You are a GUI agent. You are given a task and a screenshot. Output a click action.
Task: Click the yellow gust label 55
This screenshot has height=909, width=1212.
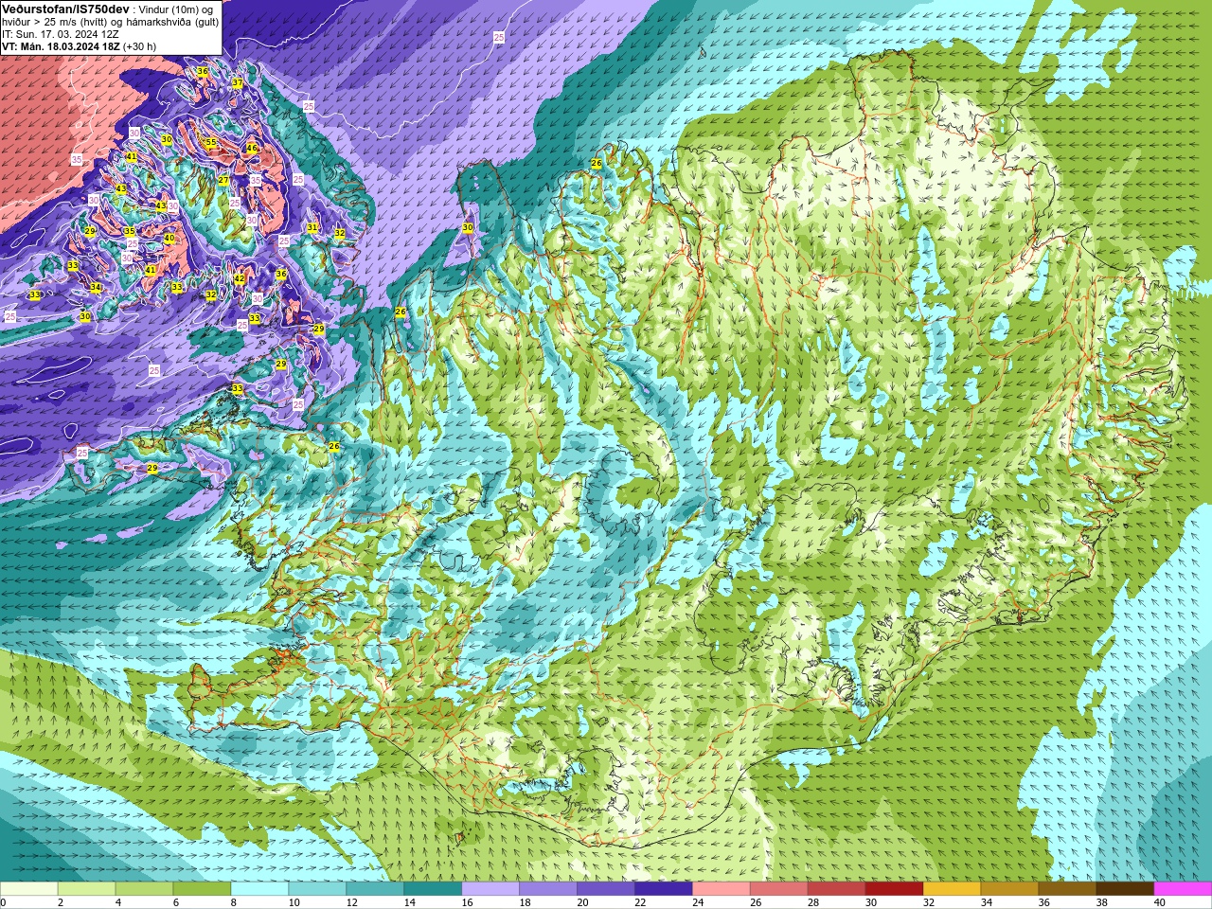click(211, 142)
